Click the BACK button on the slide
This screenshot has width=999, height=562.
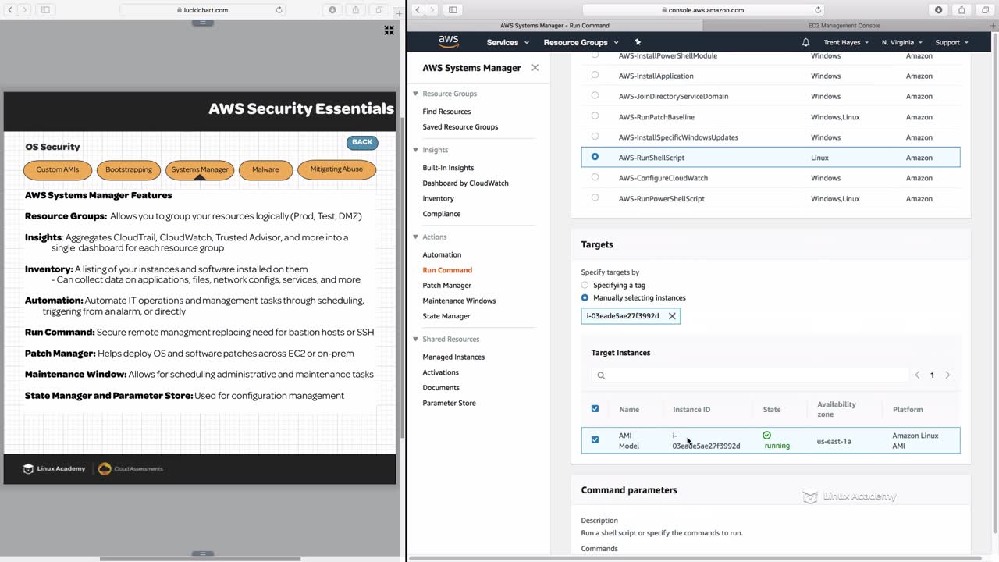tap(362, 142)
